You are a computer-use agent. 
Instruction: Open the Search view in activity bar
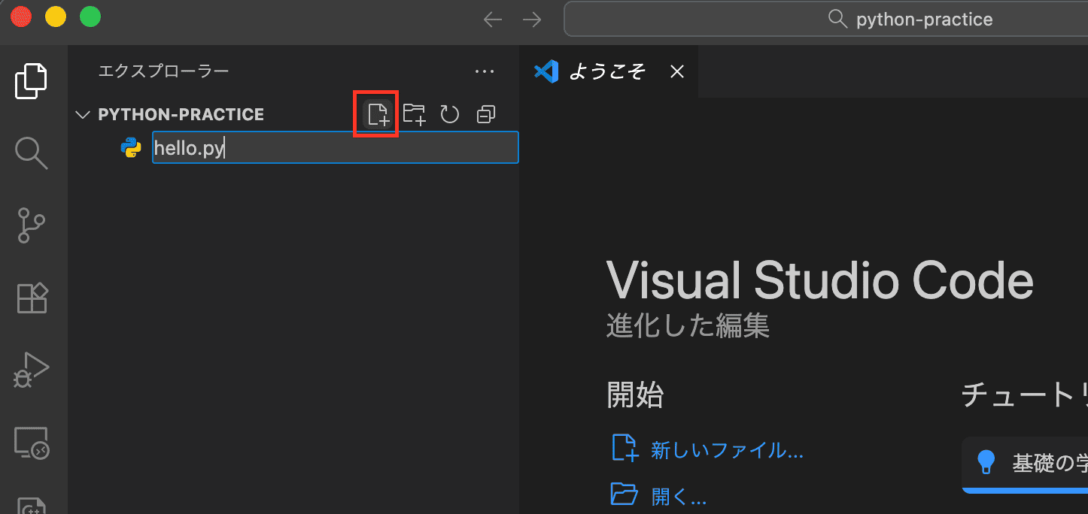[32, 153]
